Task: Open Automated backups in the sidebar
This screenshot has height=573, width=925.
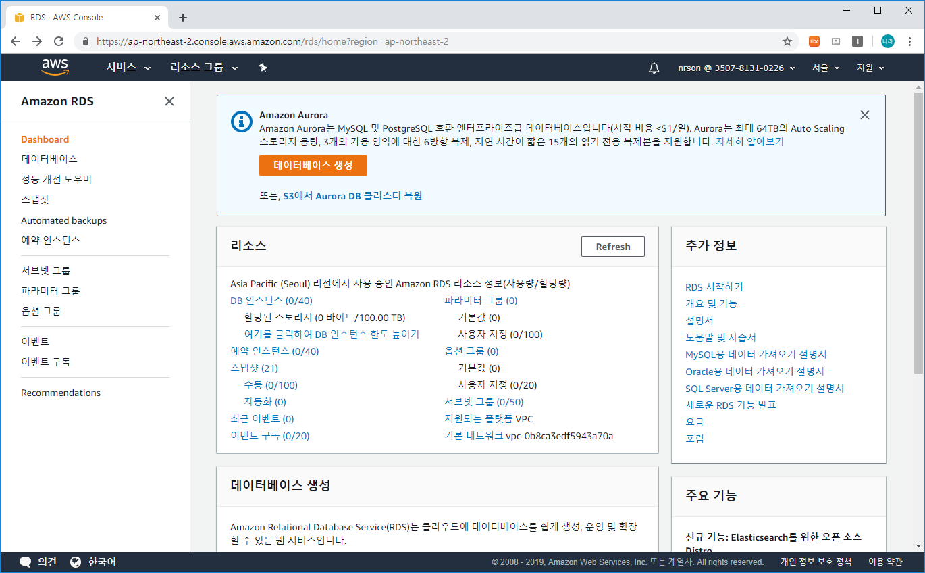Action: click(x=63, y=220)
